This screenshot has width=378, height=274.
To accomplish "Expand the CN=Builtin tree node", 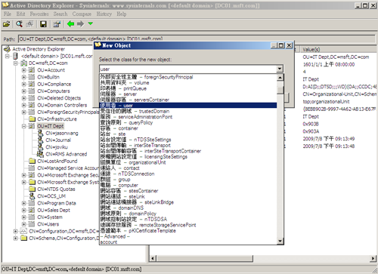I will 23,77.
